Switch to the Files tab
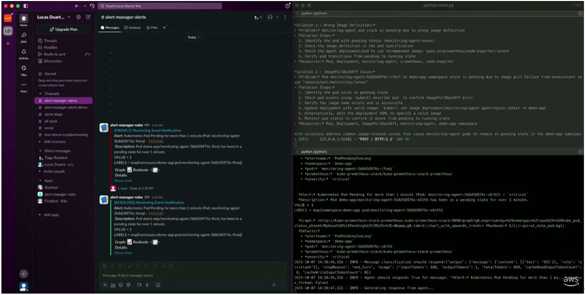The height and width of the screenshot is (295, 585). [x=152, y=27]
